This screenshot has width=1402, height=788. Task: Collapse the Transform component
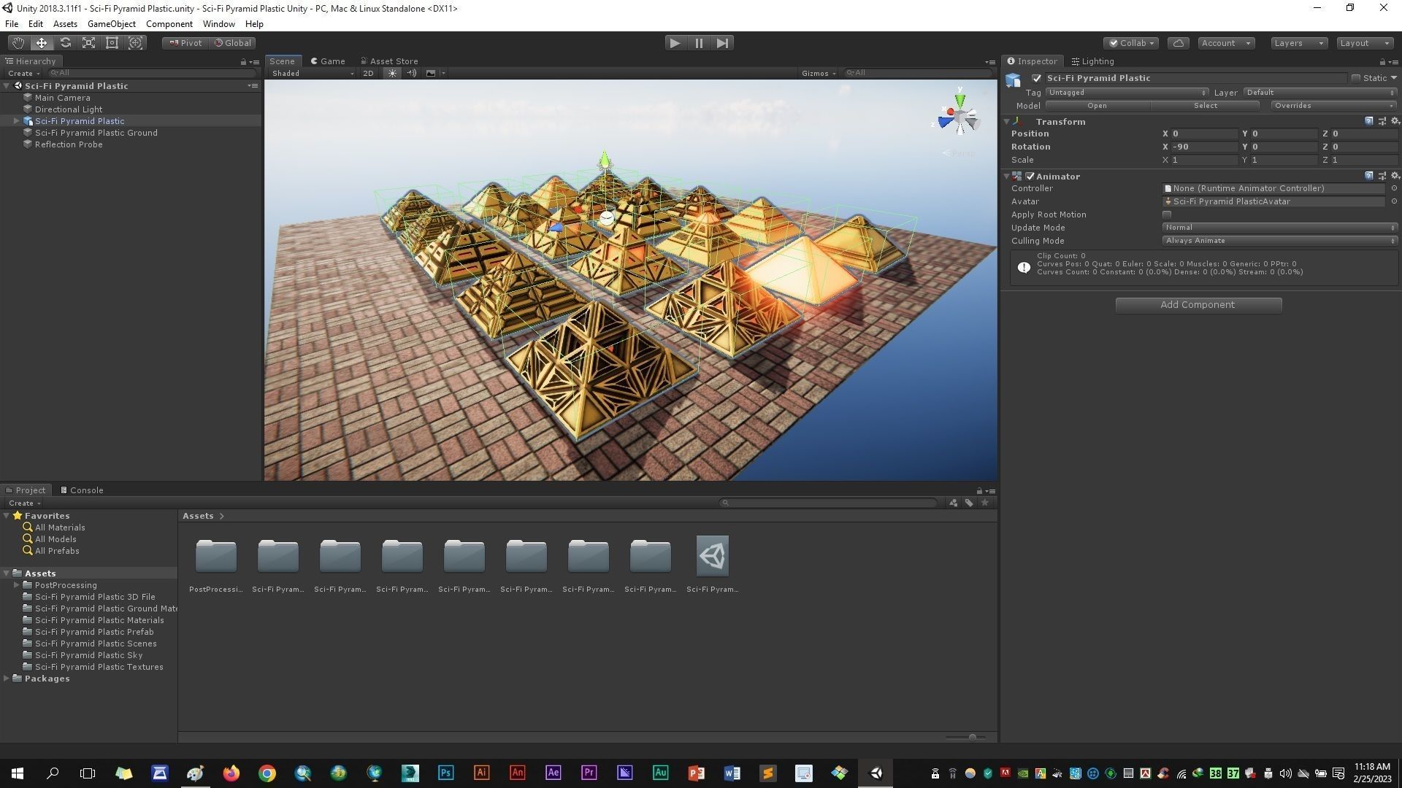[1007, 122]
